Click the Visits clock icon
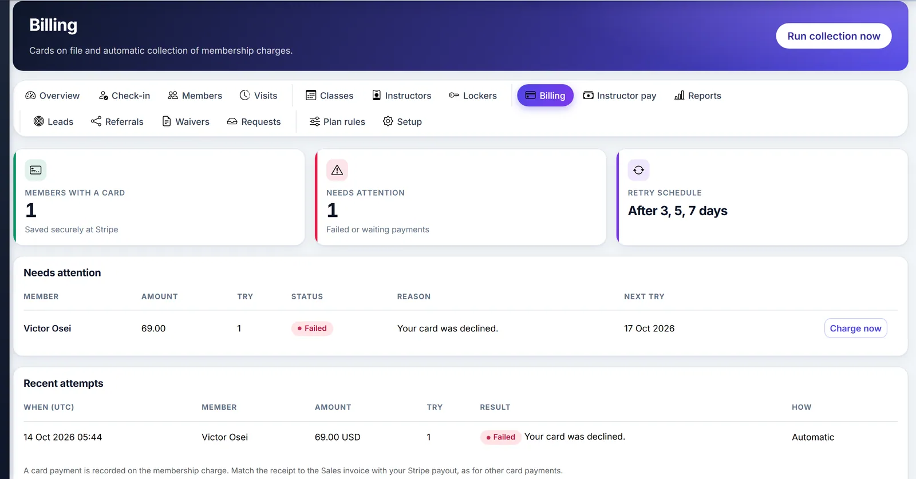 pyautogui.click(x=245, y=96)
